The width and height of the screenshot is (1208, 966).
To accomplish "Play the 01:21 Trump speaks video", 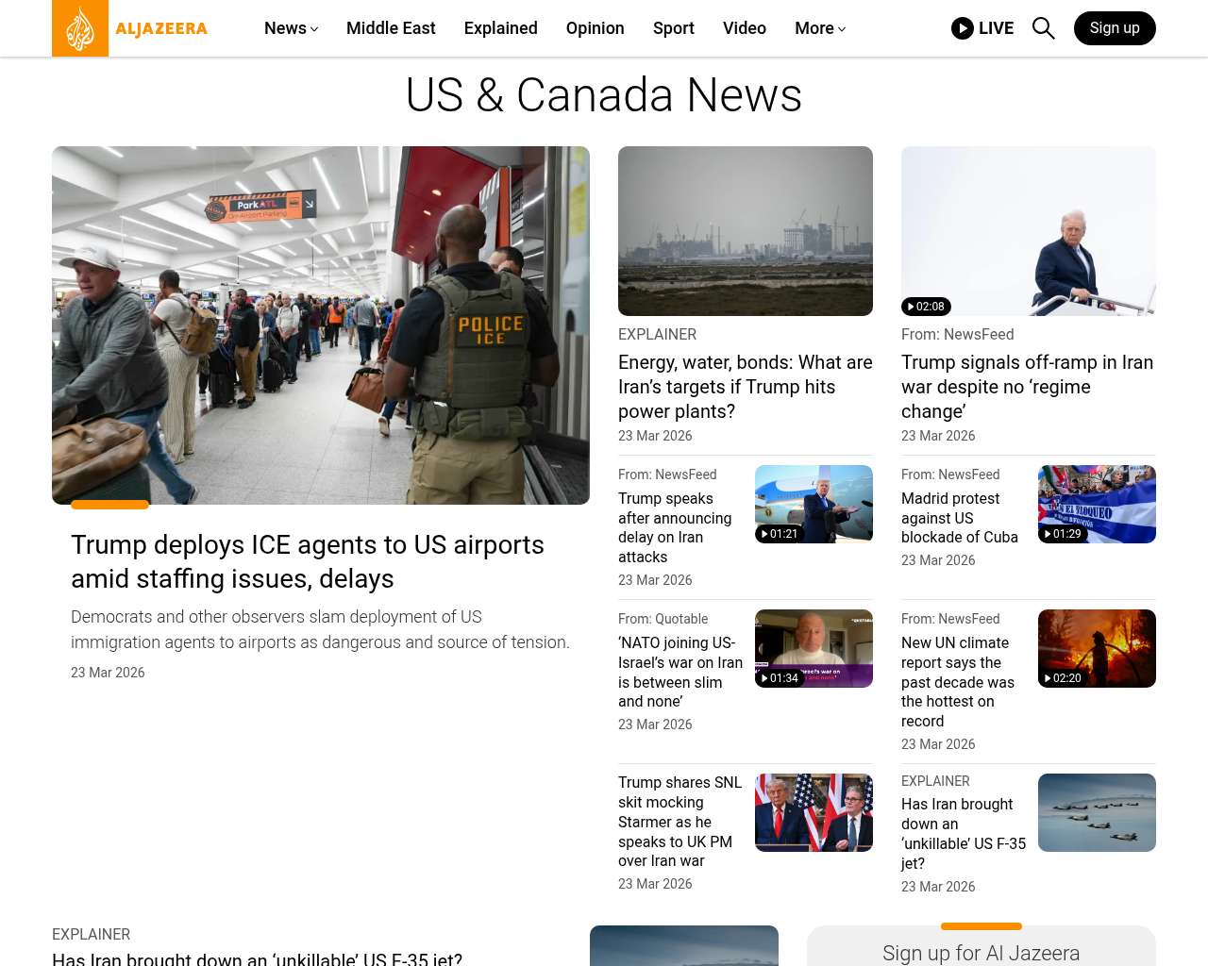I will click(780, 534).
